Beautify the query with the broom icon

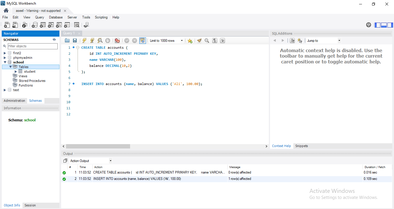(x=199, y=41)
